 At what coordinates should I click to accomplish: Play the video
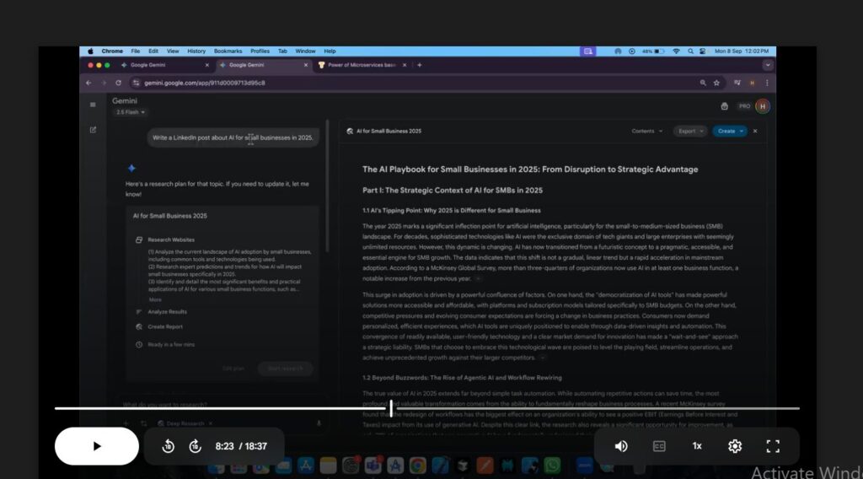(x=96, y=446)
